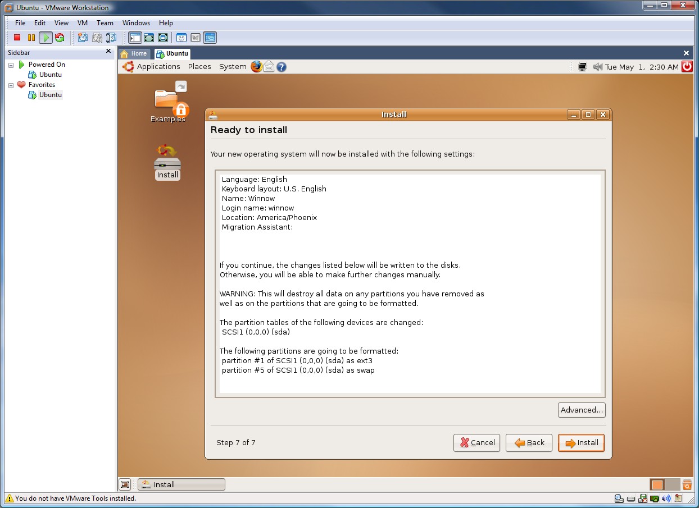
Task: Open the Places menu
Action: pyautogui.click(x=199, y=66)
